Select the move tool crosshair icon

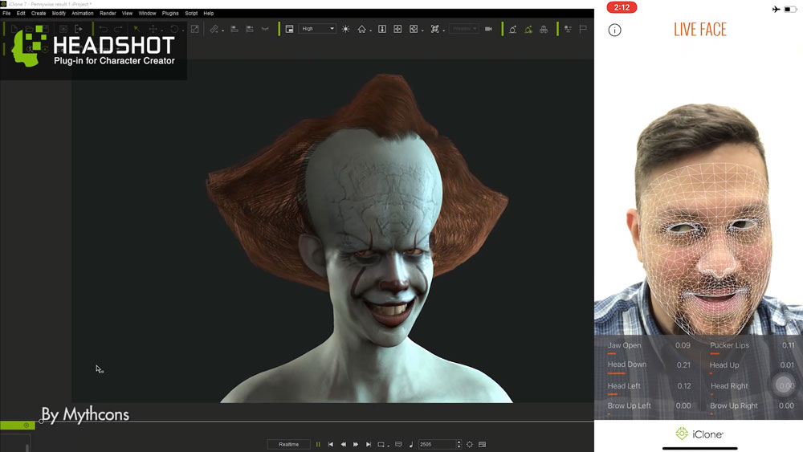point(153,29)
